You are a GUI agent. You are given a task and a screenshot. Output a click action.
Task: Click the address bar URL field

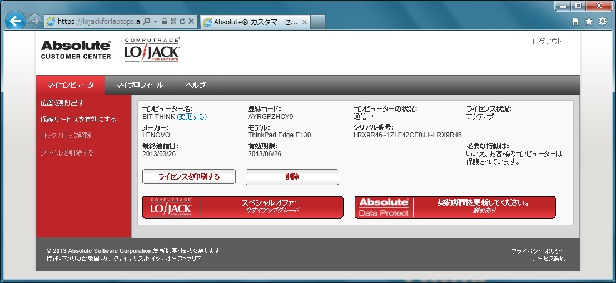point(98,22)
